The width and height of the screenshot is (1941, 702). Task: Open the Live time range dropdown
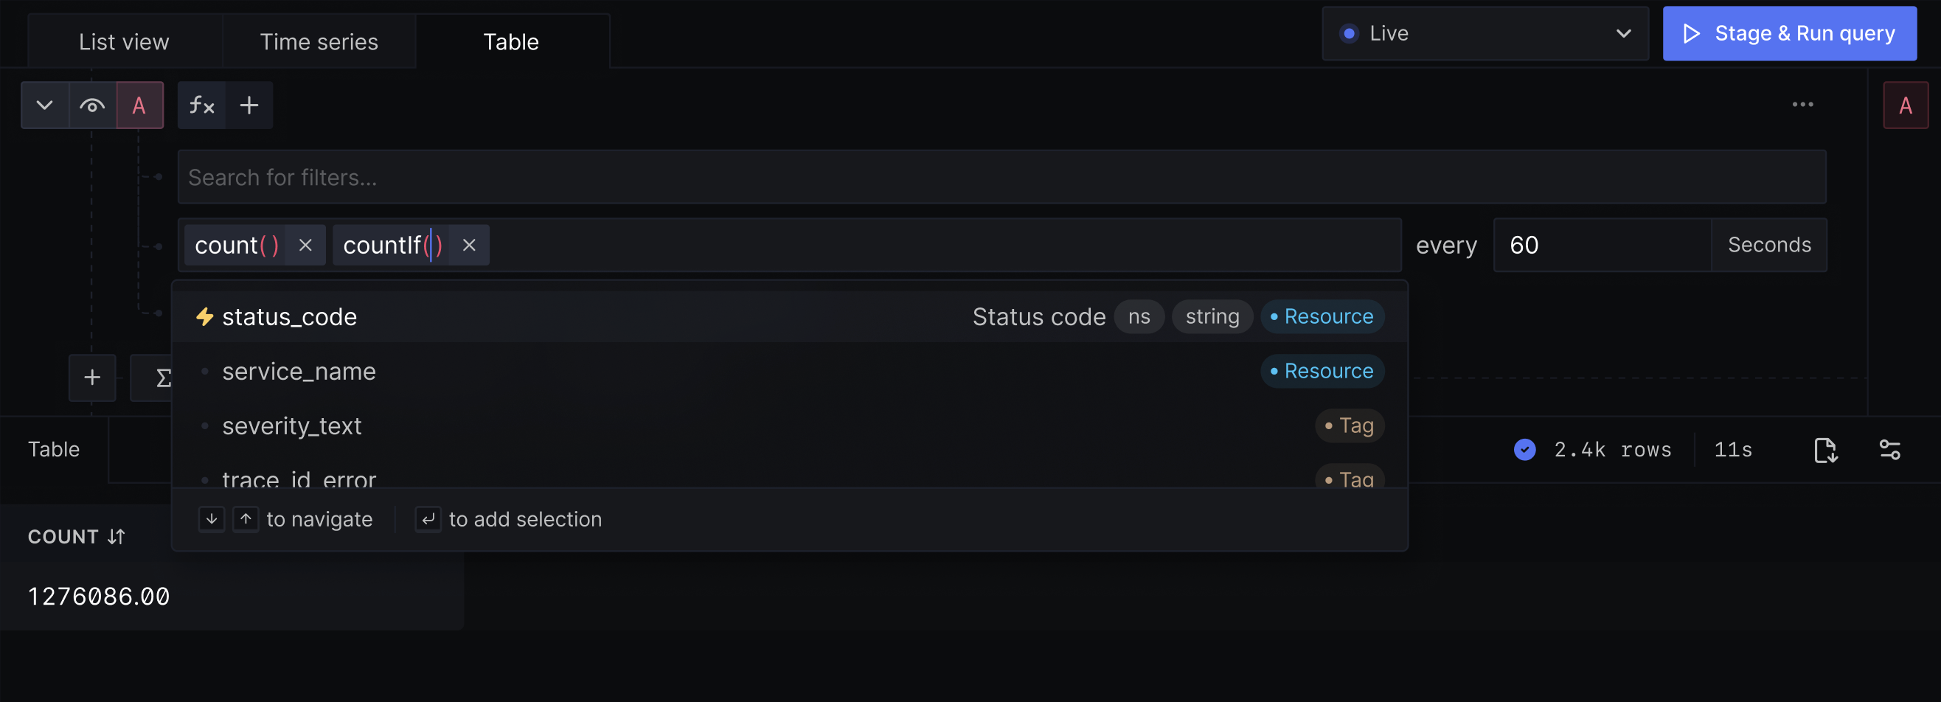click(1485, 34)
